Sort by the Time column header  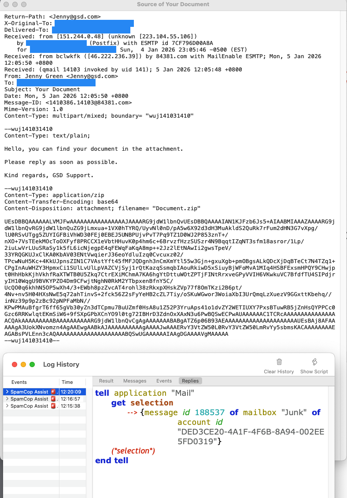67,382
